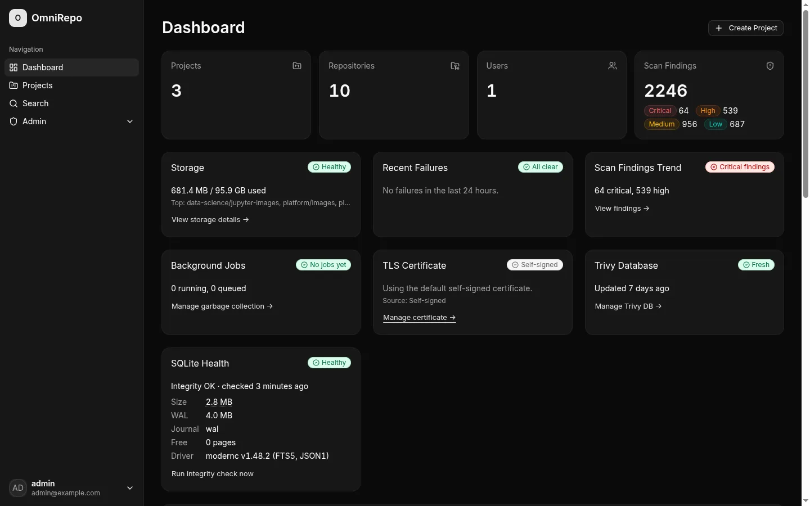
Task: Open Dashboard in the navigation
Action: click(x=71, y=67)
